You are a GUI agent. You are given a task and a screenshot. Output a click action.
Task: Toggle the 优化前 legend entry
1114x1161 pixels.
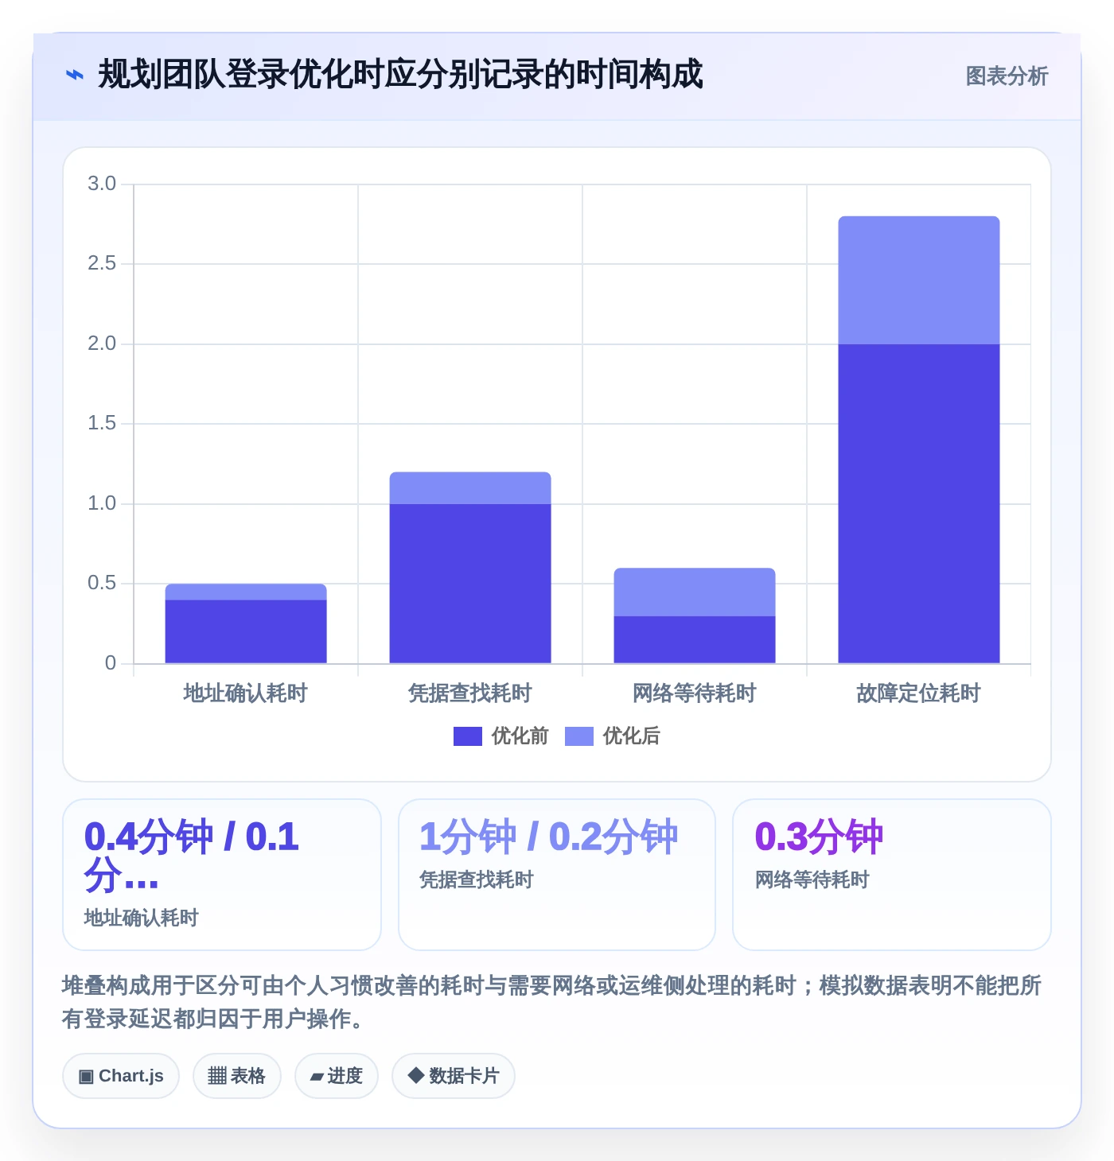(x=501, y=736)
